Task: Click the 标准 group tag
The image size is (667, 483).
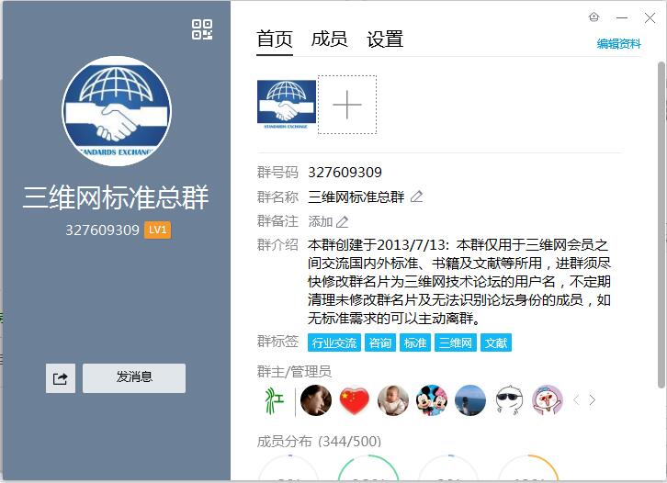Action: tap(415, 343)
